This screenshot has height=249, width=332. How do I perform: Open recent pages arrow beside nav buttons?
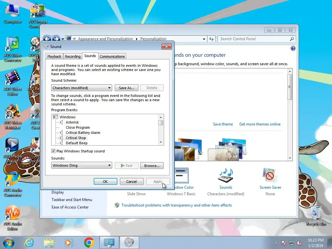click(x=63, y=39)
